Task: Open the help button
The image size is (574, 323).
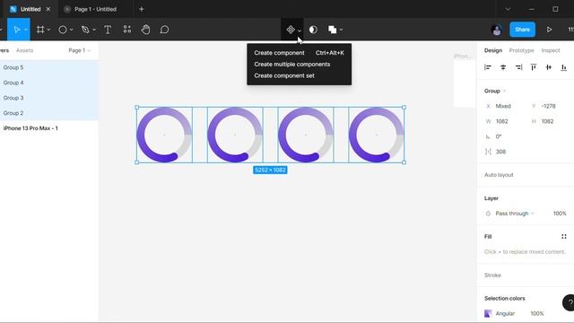Action: 569,302
